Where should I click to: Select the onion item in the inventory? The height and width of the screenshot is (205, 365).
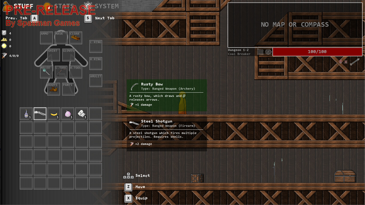coord(68,113)
